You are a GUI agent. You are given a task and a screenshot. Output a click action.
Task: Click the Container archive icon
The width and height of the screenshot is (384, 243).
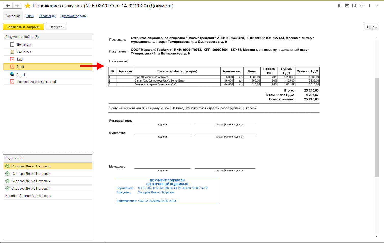pyautogui.click(x=12, y=52)
